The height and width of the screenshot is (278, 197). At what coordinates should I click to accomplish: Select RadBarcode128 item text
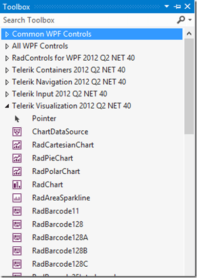(58, 224)
